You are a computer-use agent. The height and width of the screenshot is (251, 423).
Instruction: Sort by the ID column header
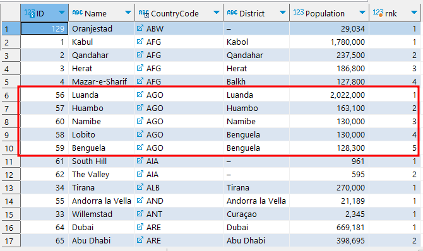click(x=45, y=13)
